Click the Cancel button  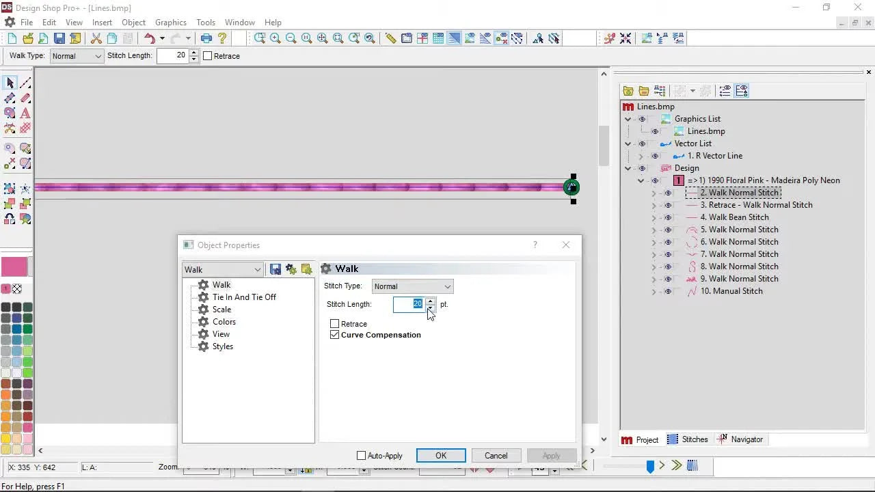tap(496, 456)
